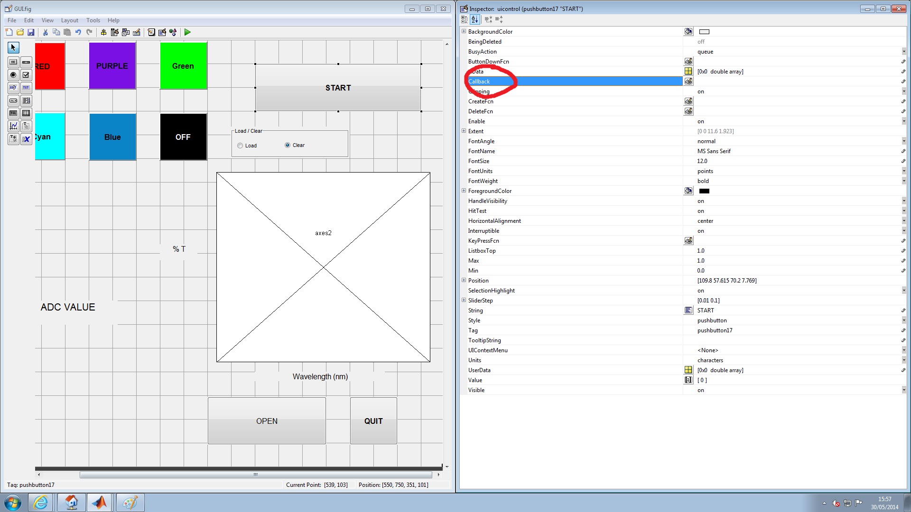Click the BackgroundColor white color swatch
911x512 pixels.
(x=704, y=32)
